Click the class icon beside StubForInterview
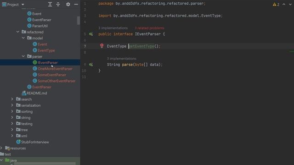 pos(18,142)
